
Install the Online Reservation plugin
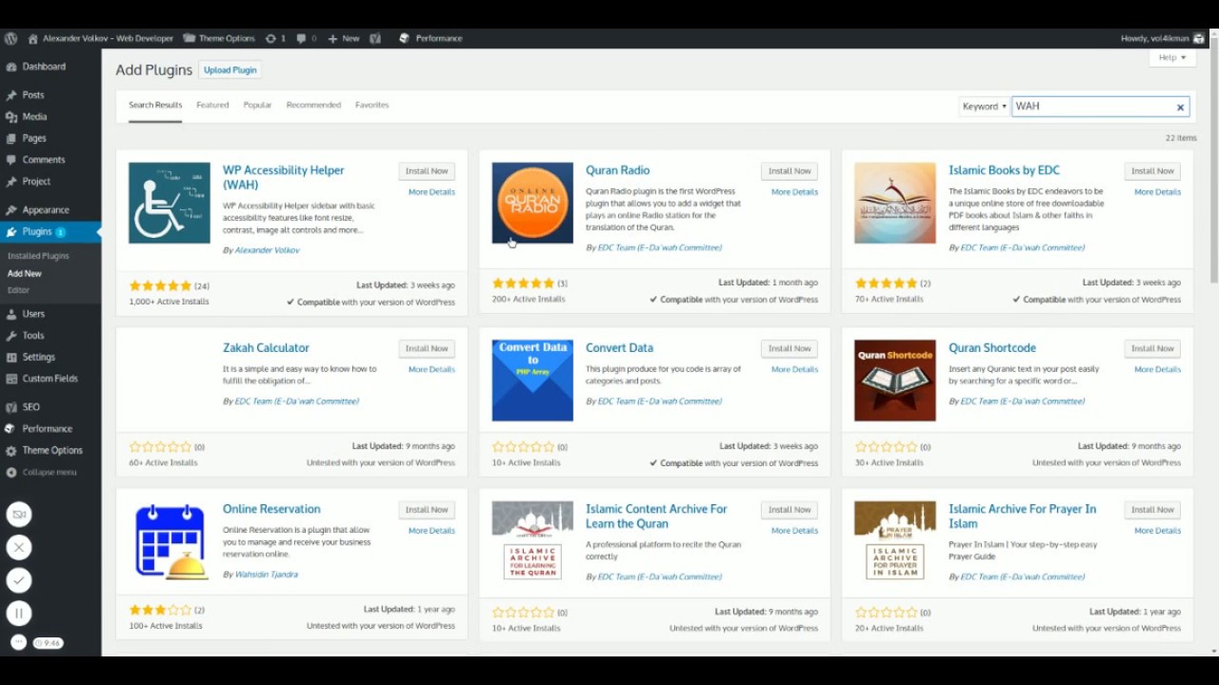pos(427,510)
